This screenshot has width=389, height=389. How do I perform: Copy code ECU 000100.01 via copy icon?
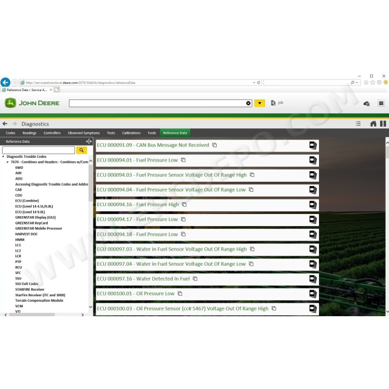(180, 294)
